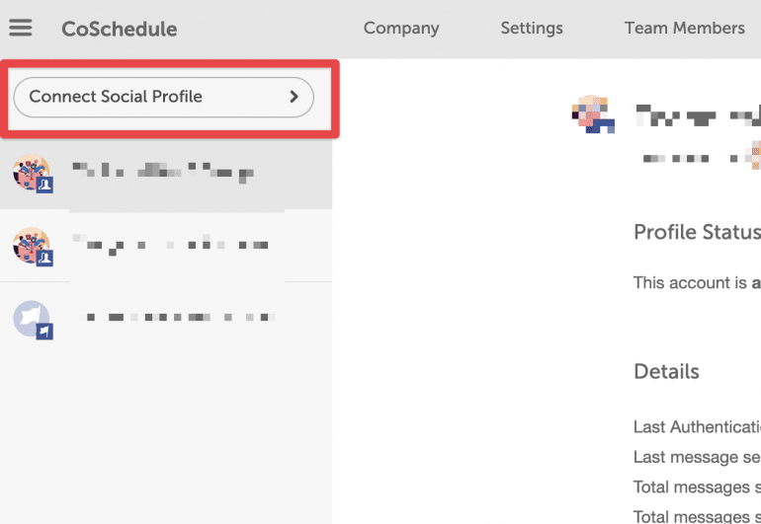Click second profile's Facebook user badge icon
This screenshot has width=761, height=524.
click(44, 259)
